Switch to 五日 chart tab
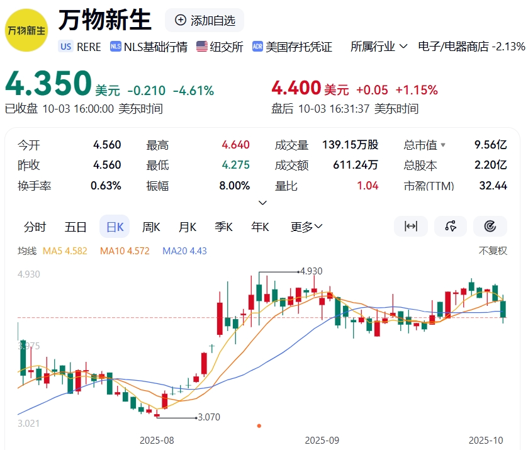This screenshot has height=450, width=528. point(76,227)
